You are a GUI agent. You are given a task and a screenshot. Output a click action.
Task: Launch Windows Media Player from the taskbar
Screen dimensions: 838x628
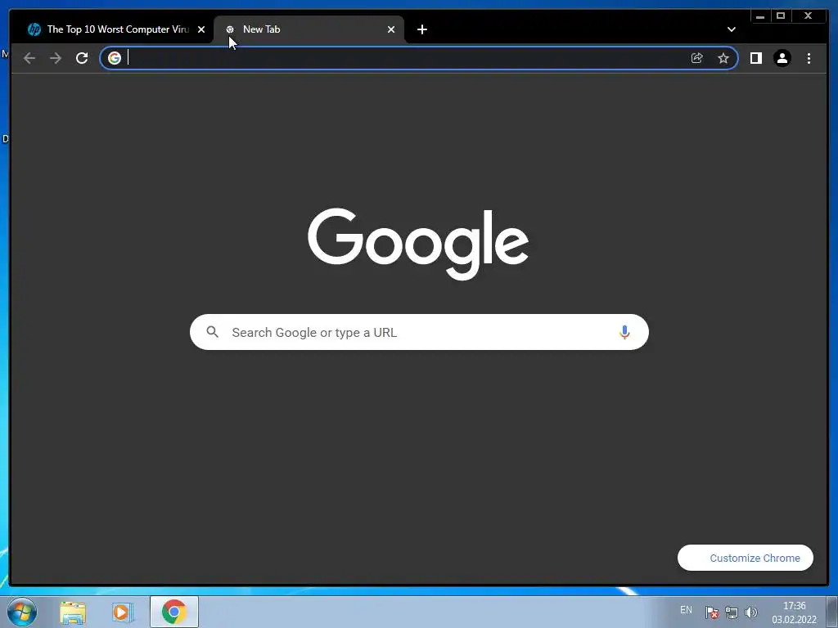[123, 612]
